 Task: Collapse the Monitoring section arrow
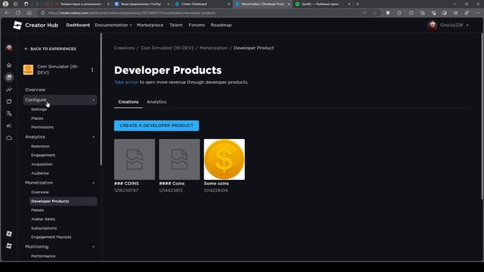click(94, 247)
